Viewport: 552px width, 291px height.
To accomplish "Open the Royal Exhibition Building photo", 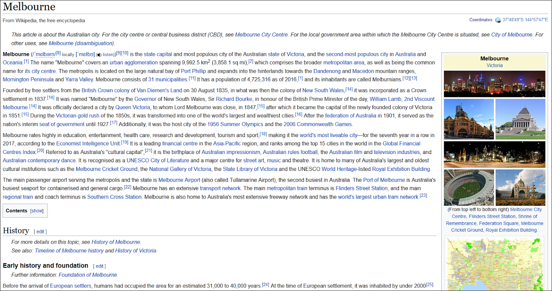I will 520,187.
